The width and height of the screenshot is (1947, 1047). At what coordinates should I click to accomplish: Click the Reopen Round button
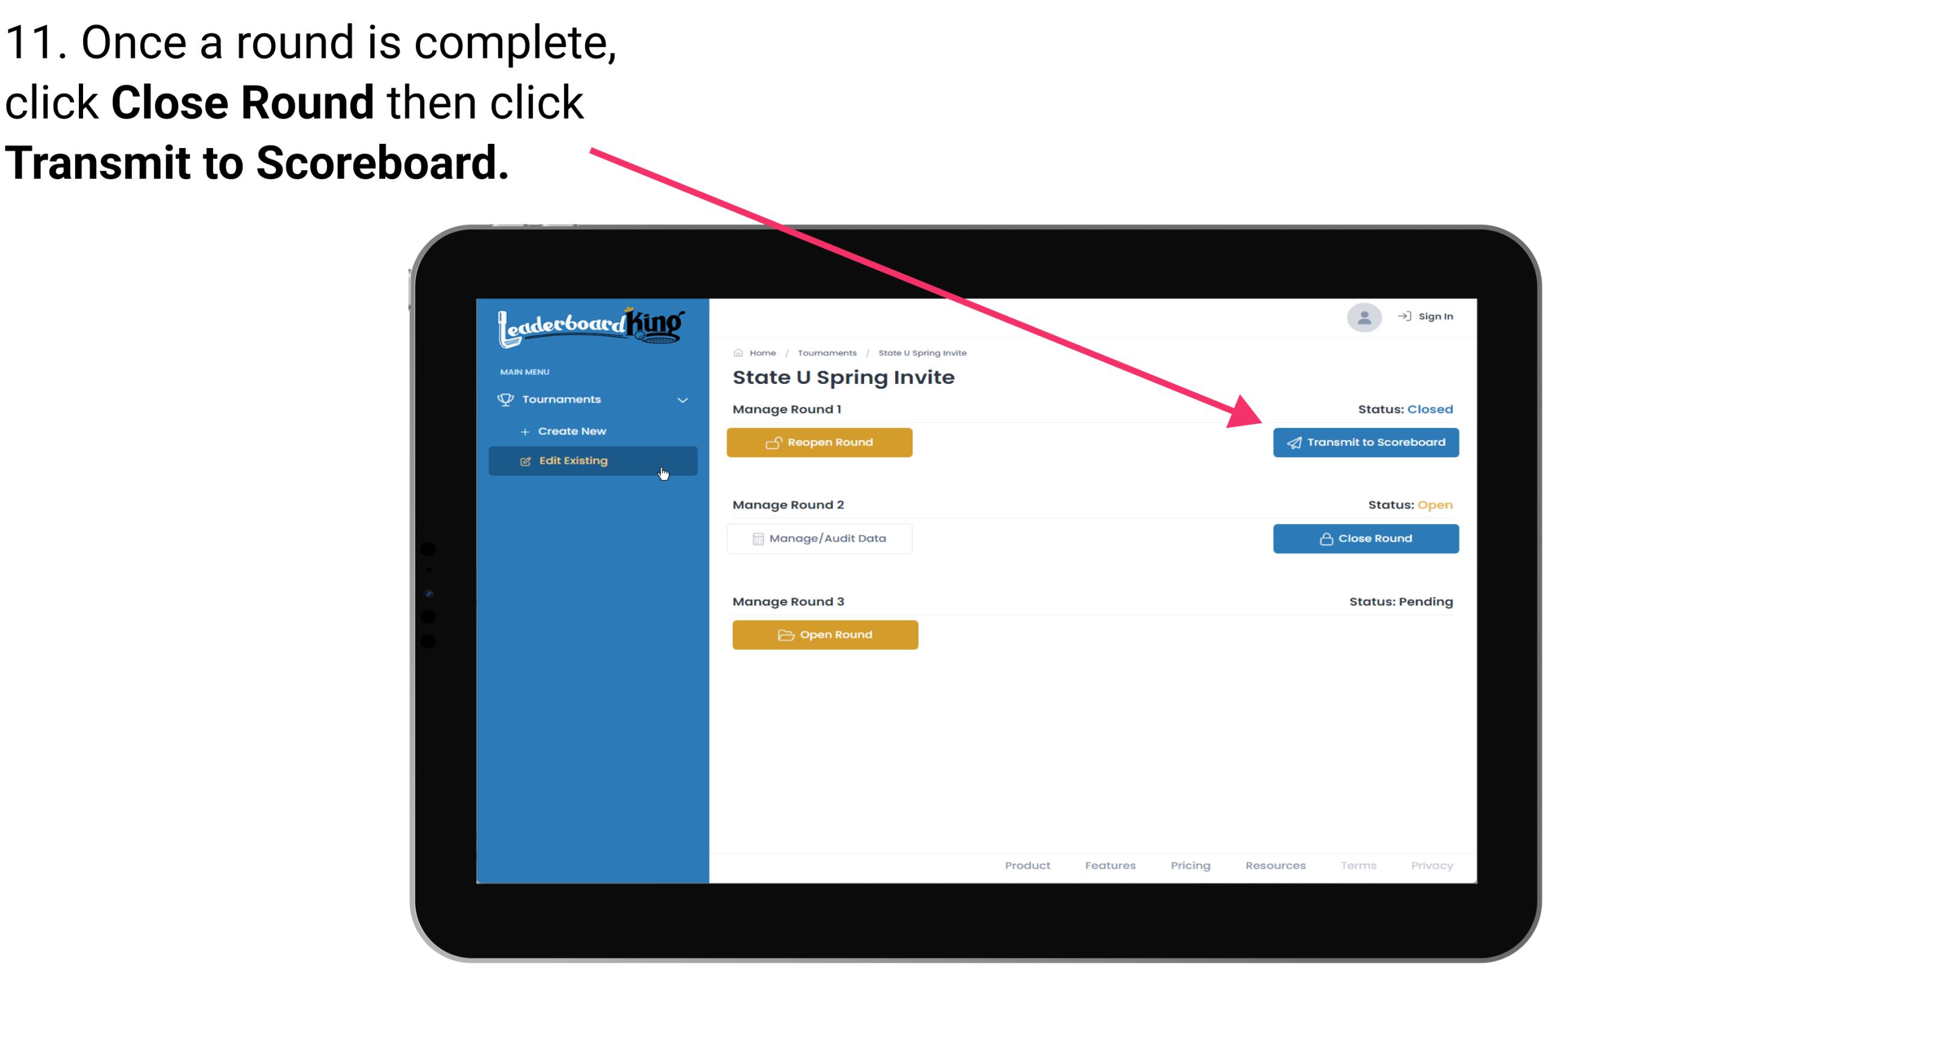tap(821, 441)
